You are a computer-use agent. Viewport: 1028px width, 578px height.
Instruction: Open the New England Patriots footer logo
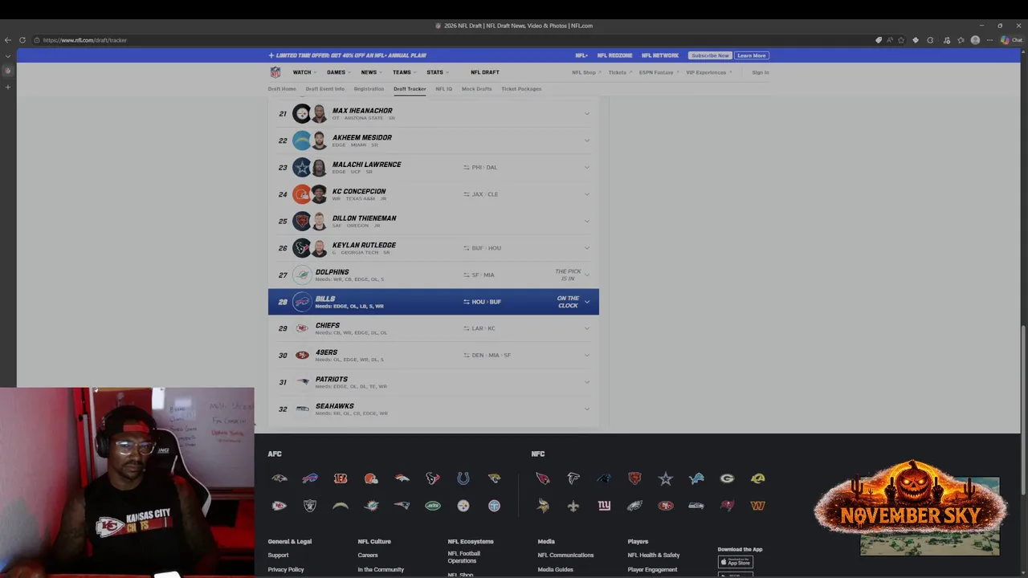pyautogui.click(x=402, y=506)
